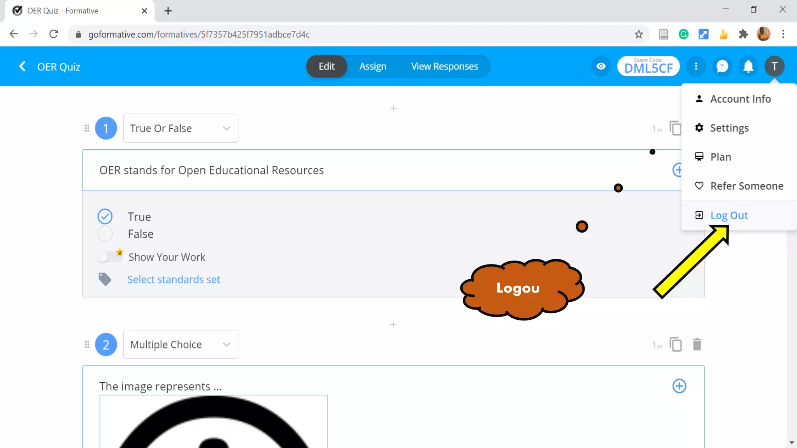Select the True answer radio button
The width and height of the screenshot is (797, 448).
[105, 216]
